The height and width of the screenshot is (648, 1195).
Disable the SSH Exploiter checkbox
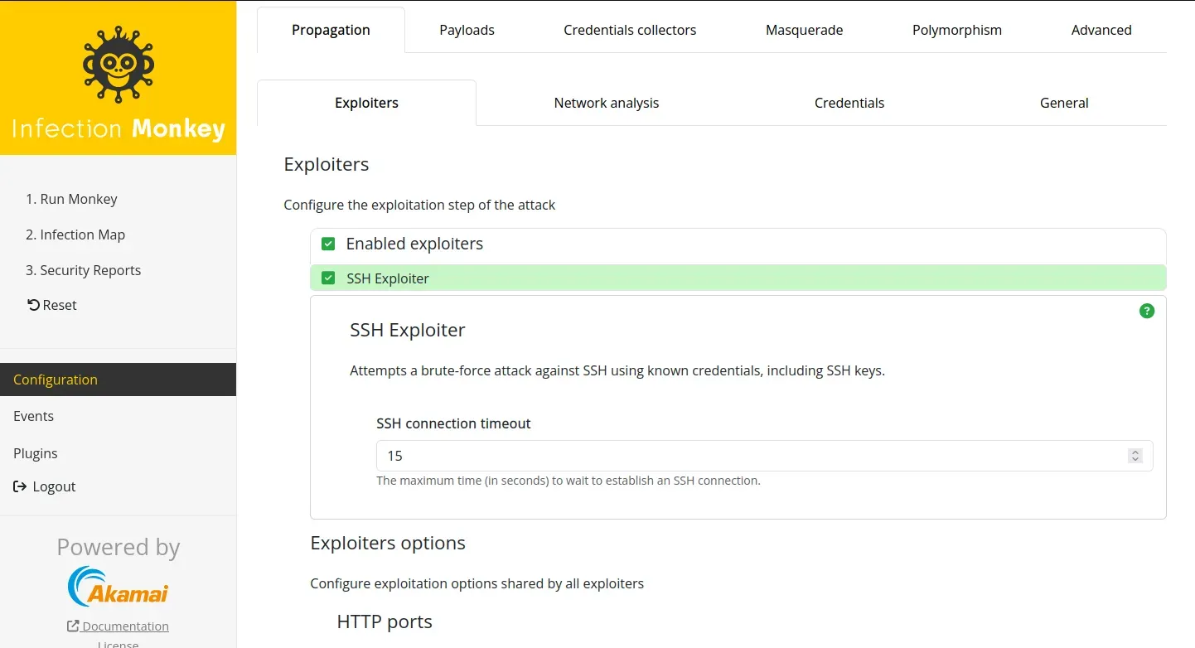click(x=328, y=278)
